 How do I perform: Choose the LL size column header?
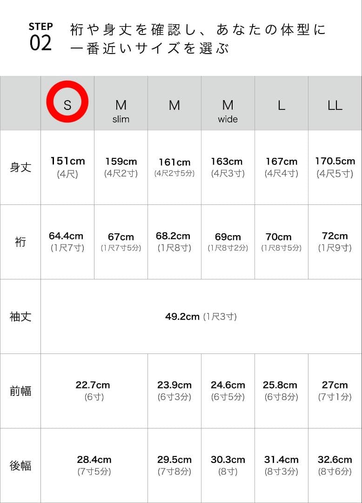335,105
